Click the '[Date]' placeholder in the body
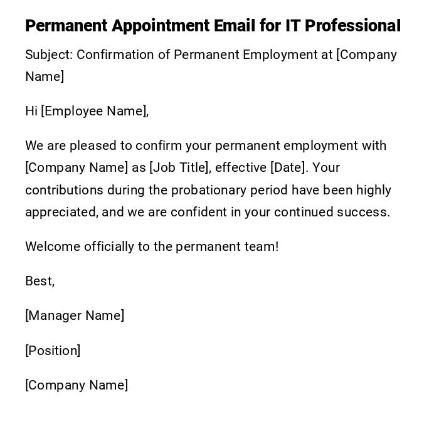439x424 pixels. click(288, 167)
